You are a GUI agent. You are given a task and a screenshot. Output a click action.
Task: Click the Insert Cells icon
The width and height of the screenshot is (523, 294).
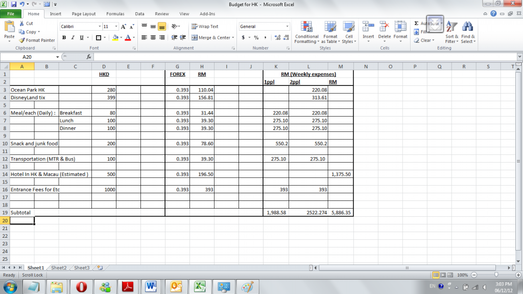click(368, 32)
